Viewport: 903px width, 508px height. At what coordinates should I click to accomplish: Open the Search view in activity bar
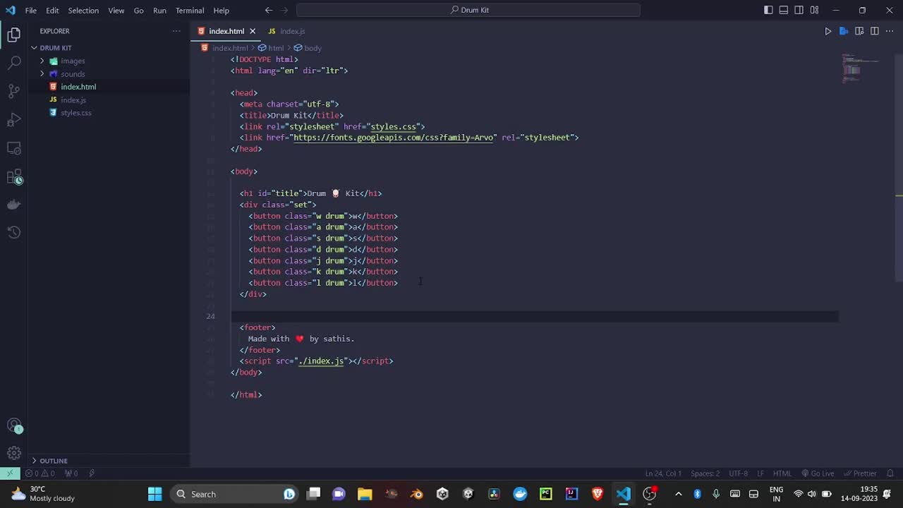(14, 63)
